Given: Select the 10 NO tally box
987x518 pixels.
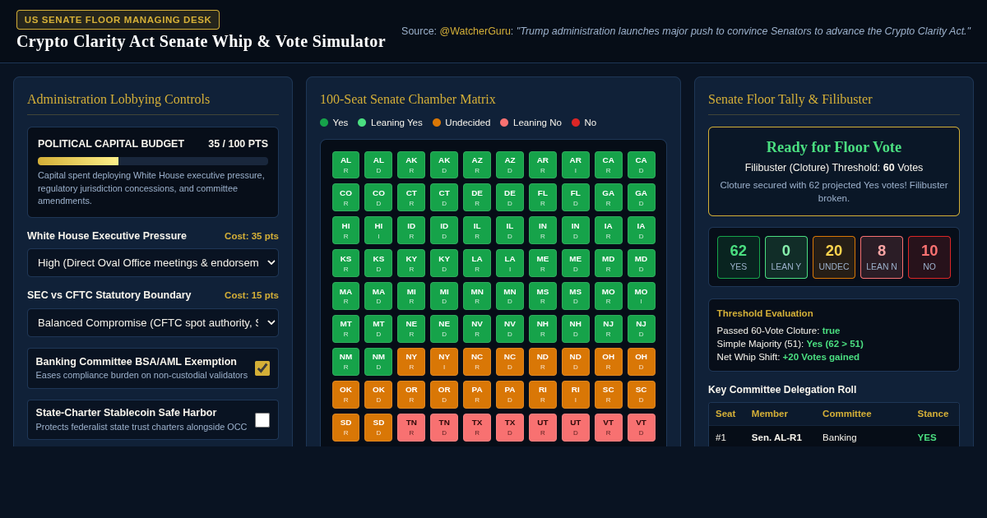Looking at the screenshot, I should [x=929, y=257].
